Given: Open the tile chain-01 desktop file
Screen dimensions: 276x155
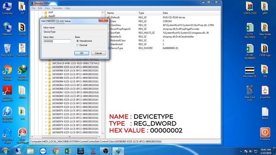Looking at the screenshot, I should (250, 72).
